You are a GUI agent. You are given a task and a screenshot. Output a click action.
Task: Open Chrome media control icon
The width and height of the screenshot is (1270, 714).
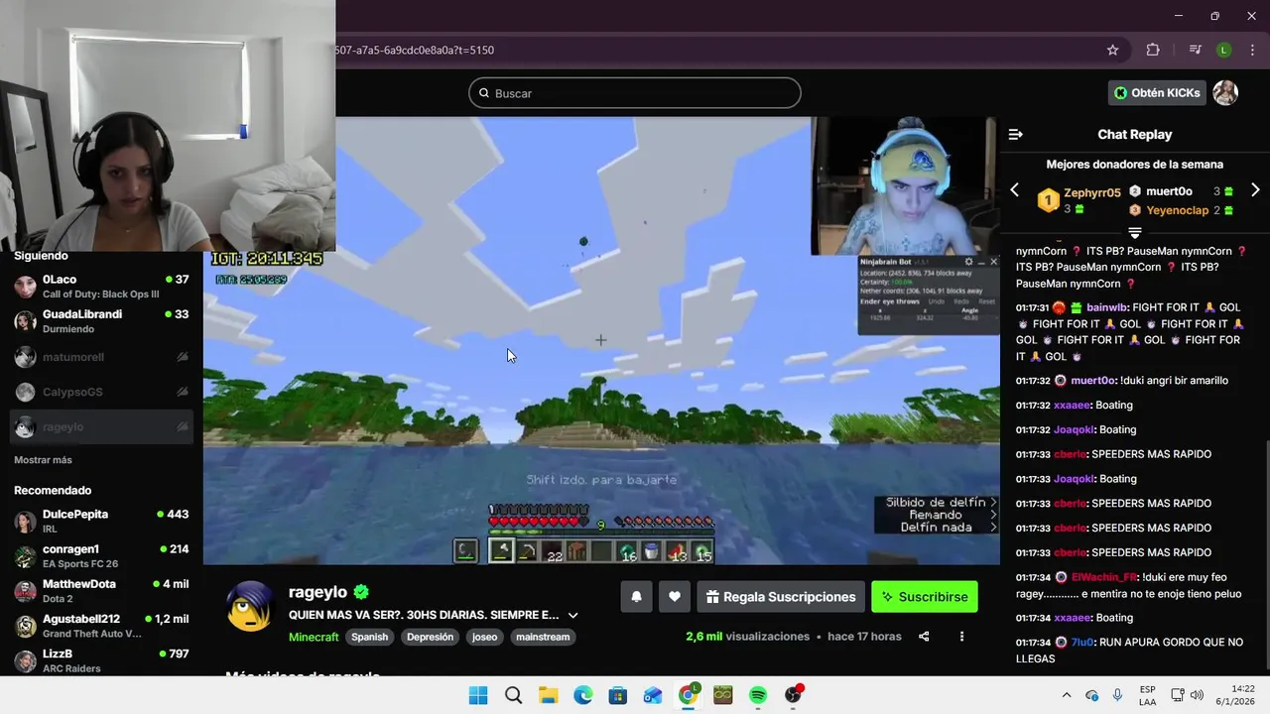tap(1195, 50)
